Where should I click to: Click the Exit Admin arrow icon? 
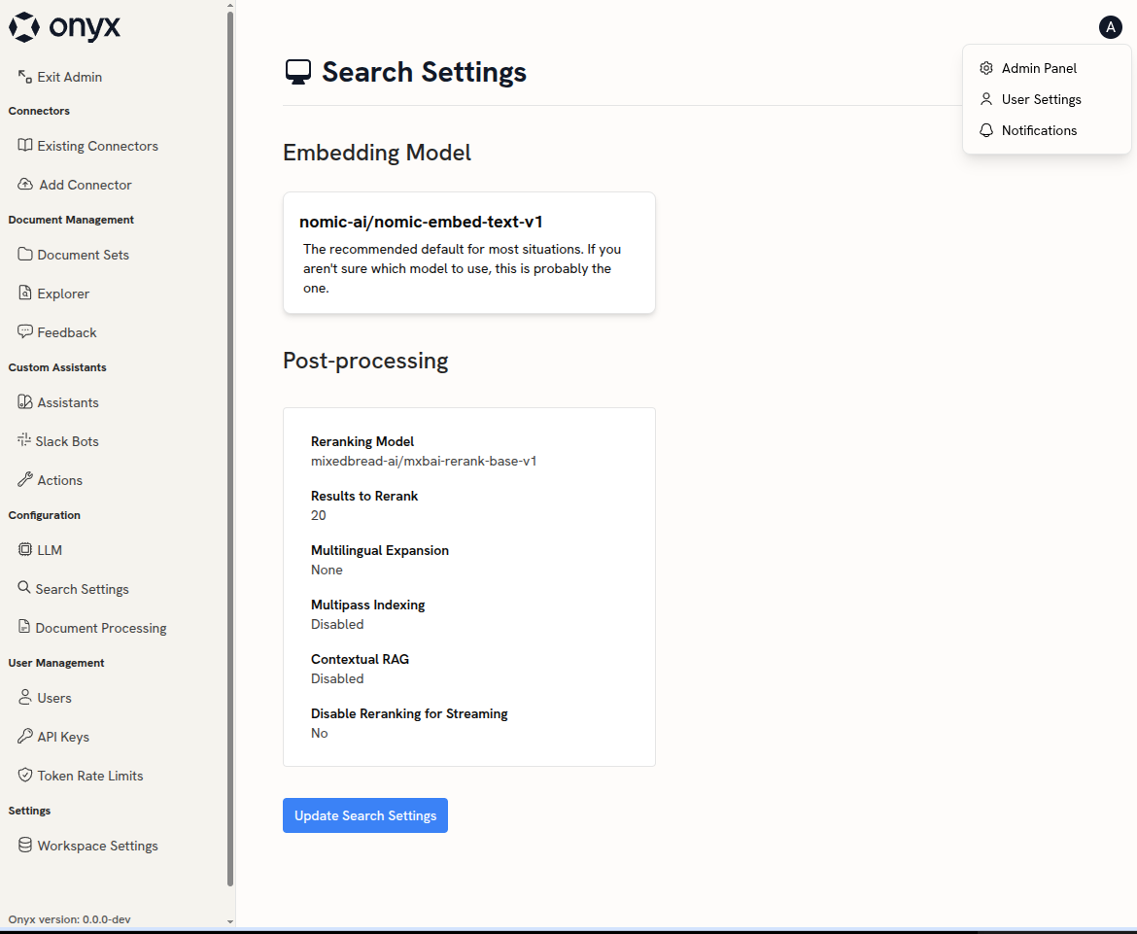point(24,76)
